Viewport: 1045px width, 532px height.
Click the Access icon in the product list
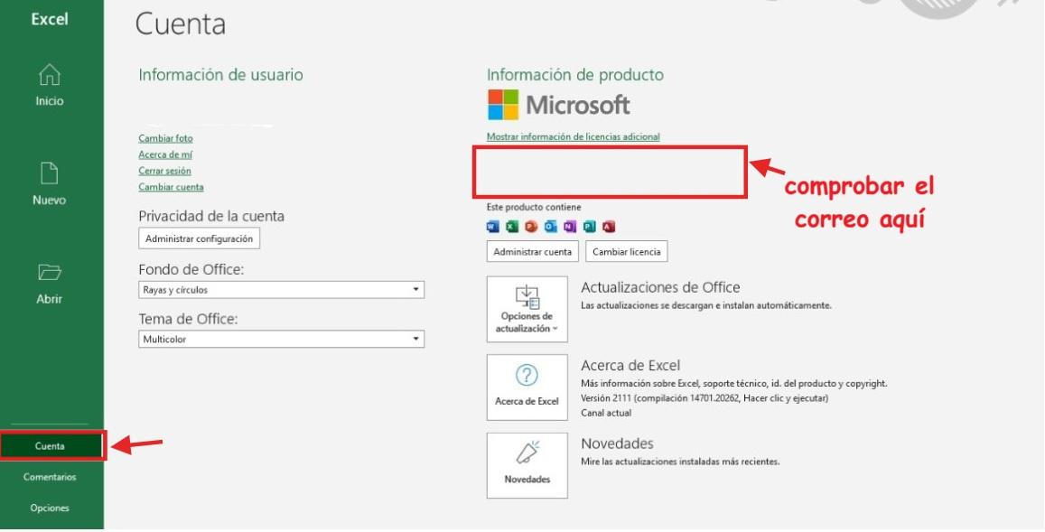(609, 227)
